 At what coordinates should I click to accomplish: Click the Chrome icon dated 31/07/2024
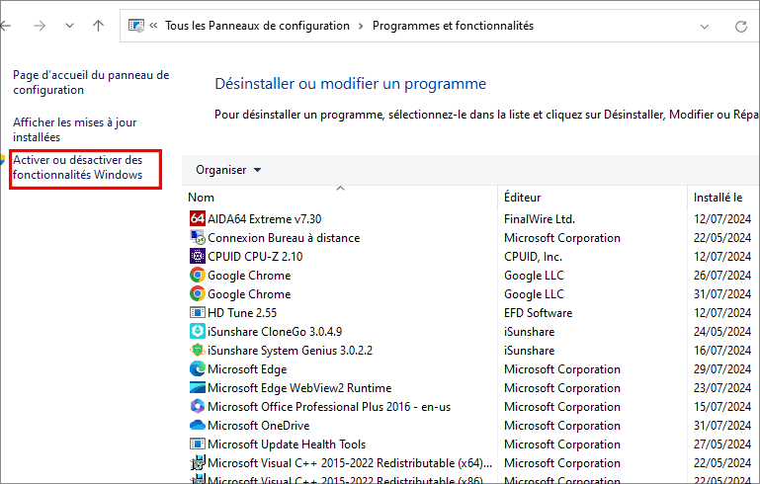tap(198, 294)
